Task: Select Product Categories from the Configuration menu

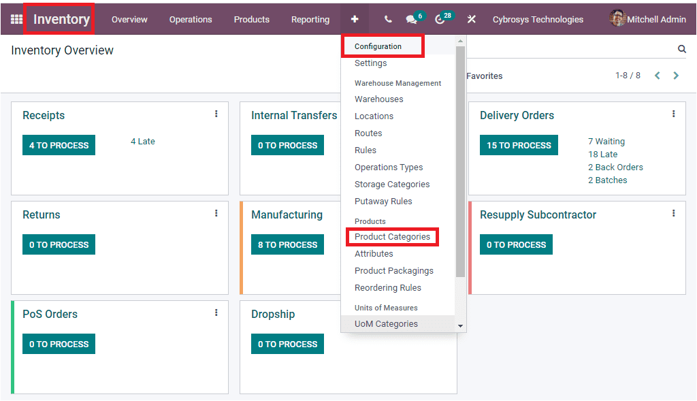Action: tap(392, 236)
